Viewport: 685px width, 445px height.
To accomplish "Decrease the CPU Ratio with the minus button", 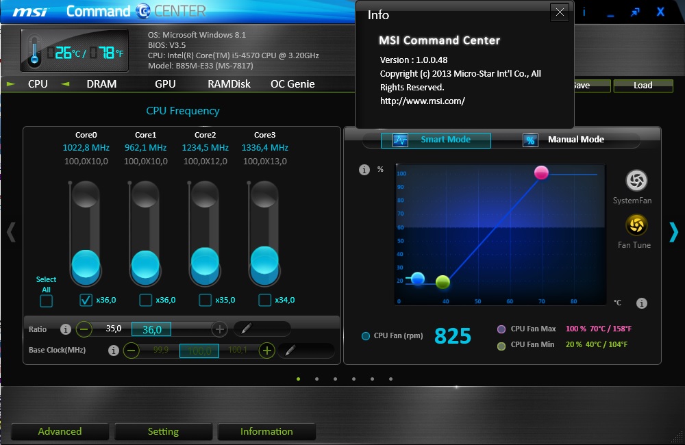I will point(84,329).
